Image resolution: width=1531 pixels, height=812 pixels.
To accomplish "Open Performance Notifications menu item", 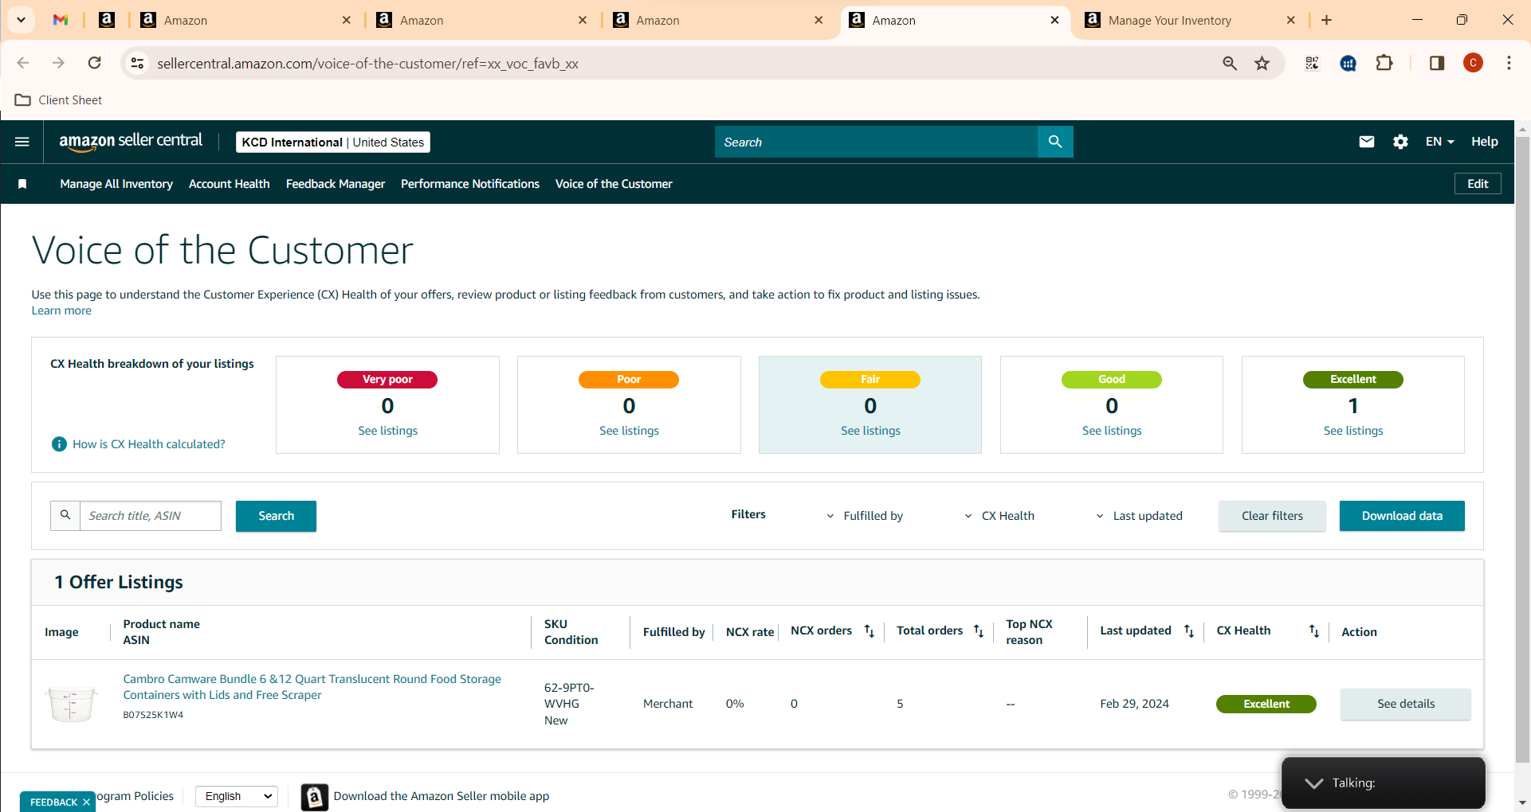I will 470,184.
